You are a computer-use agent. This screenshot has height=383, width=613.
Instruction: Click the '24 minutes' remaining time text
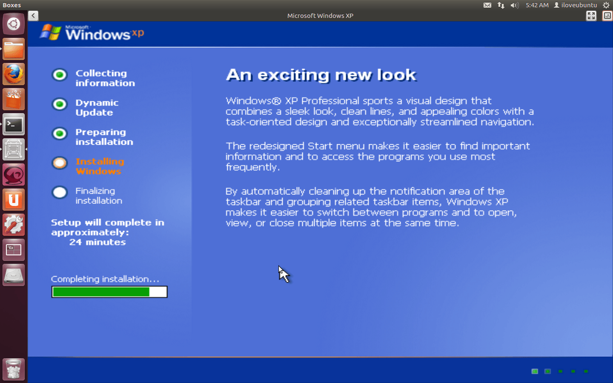coord(97,242)
